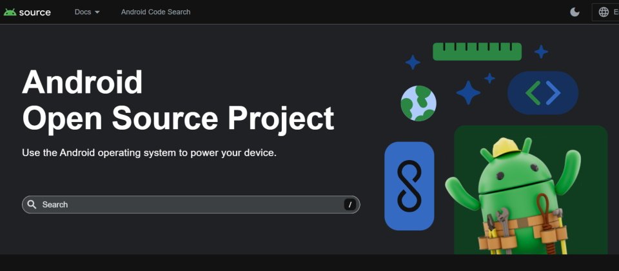Click the magnifier icon in search bar
Viewport: 619px width, 271px height.
32,205
